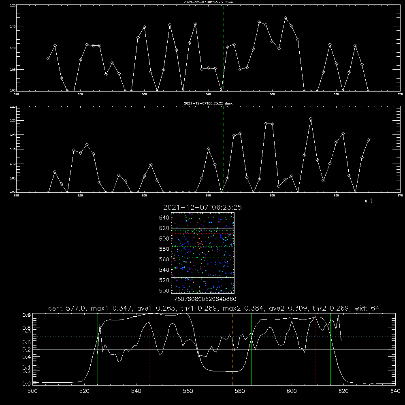The width and height of the screenshot is (405, 405).
Task: Click the '640' x-axis label of the bottom plot
Action: [x=395, y=391]
